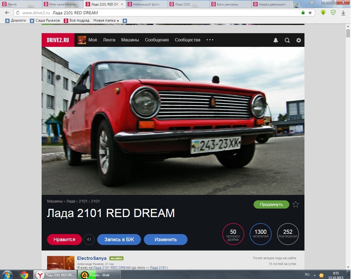Click the red Lada car photo

(x=173, y=121)
